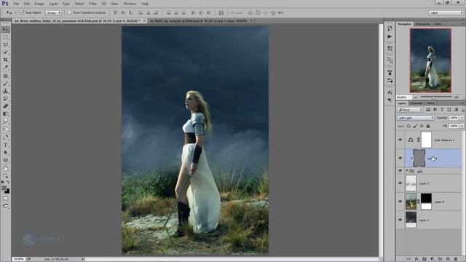
Task: Toggle lock transparent pixels
Action: tap(408, 126)
